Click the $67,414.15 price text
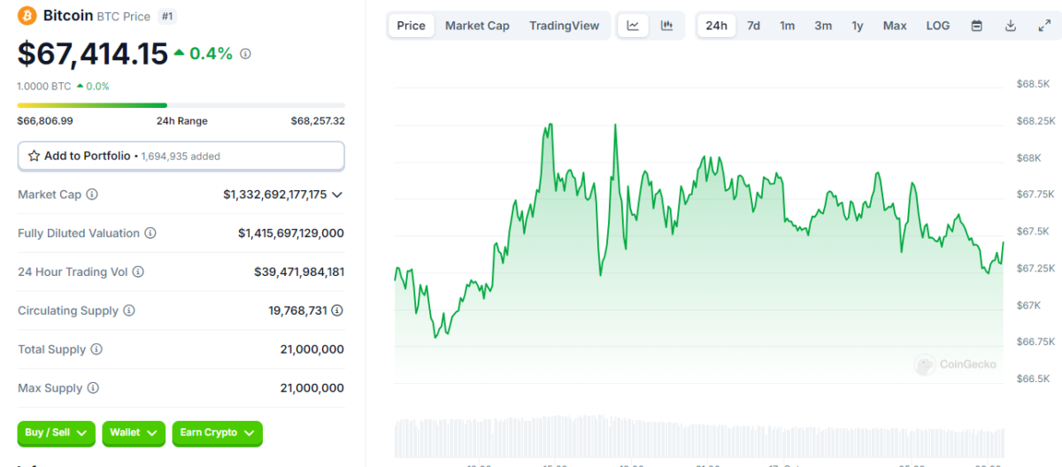The width and height of the screenshot is (1062, 467). pos(93,54)
